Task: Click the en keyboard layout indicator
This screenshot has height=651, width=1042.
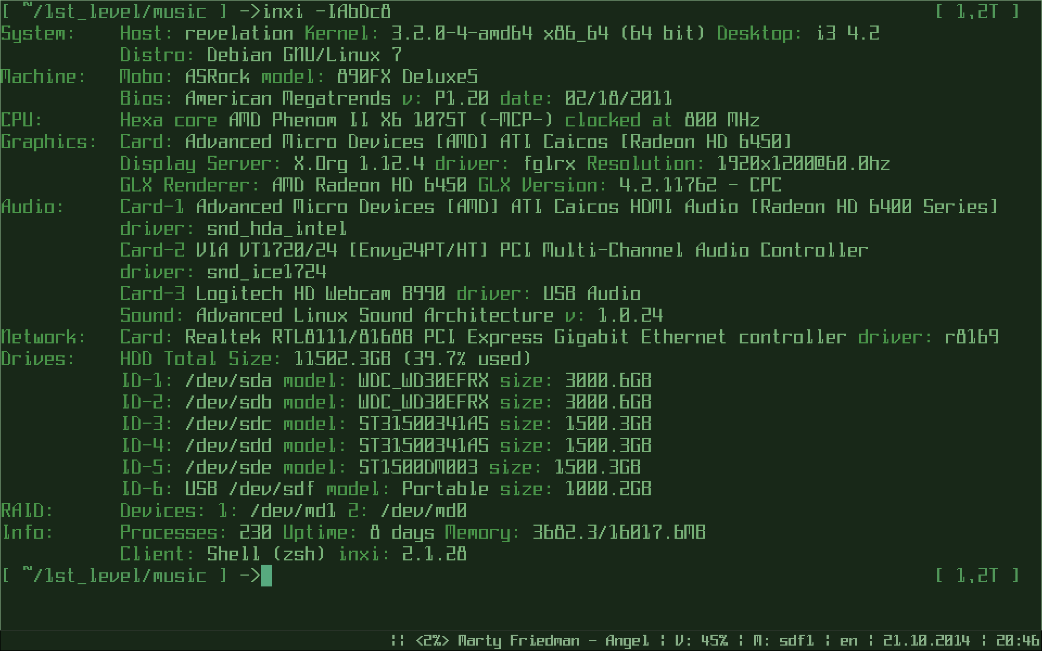Action: point(848,641)
